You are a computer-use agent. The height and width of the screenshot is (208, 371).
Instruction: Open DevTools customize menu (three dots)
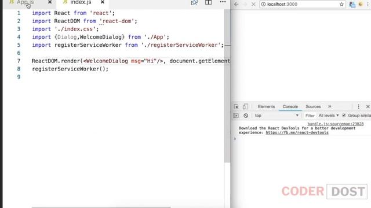(358, 106)
